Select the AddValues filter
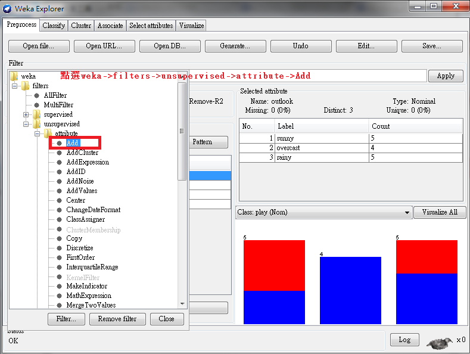Screen dimensions: 470x354 (x=82, y=191)
